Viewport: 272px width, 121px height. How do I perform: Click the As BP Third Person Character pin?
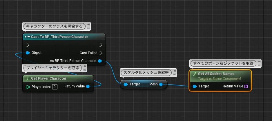click(x=100, y=61)
